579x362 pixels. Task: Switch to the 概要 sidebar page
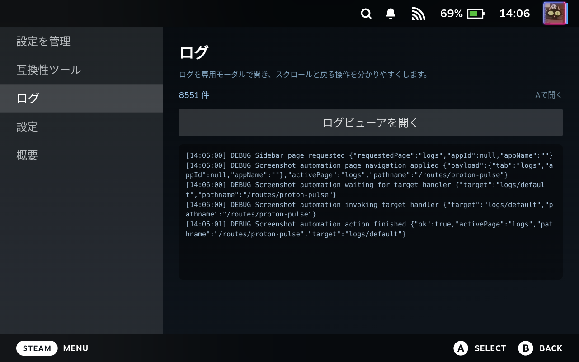point(81,155)
